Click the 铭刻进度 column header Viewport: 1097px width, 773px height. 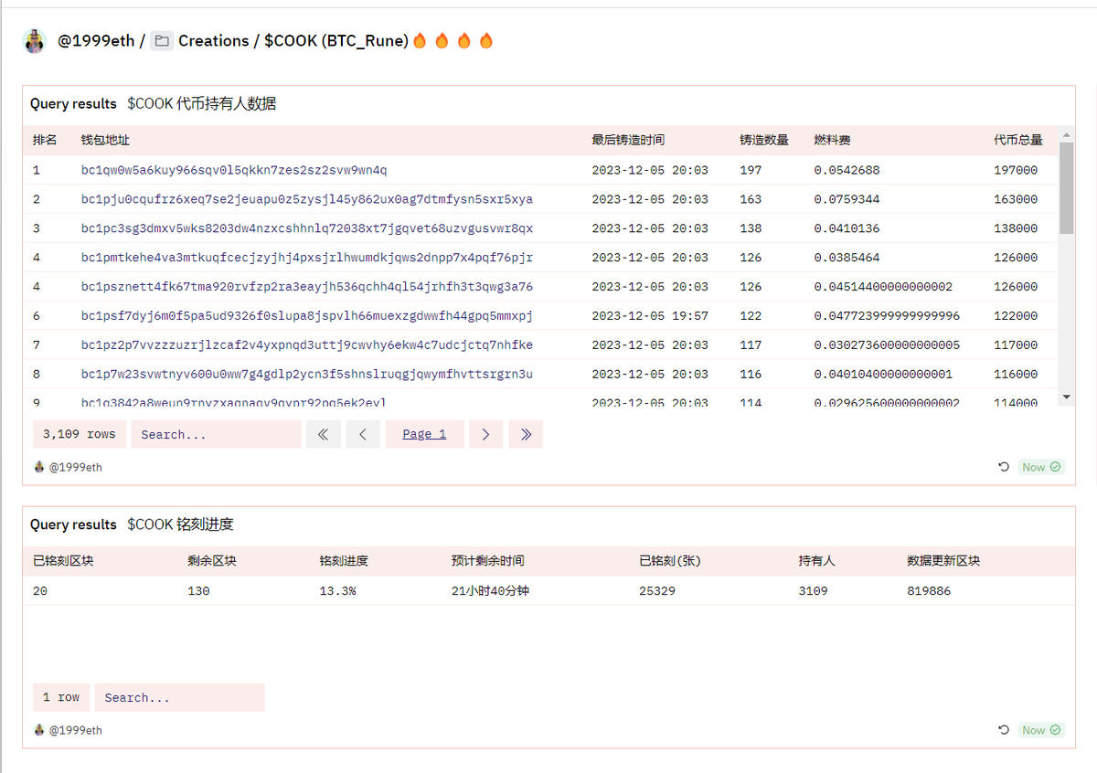pos(344,561)
